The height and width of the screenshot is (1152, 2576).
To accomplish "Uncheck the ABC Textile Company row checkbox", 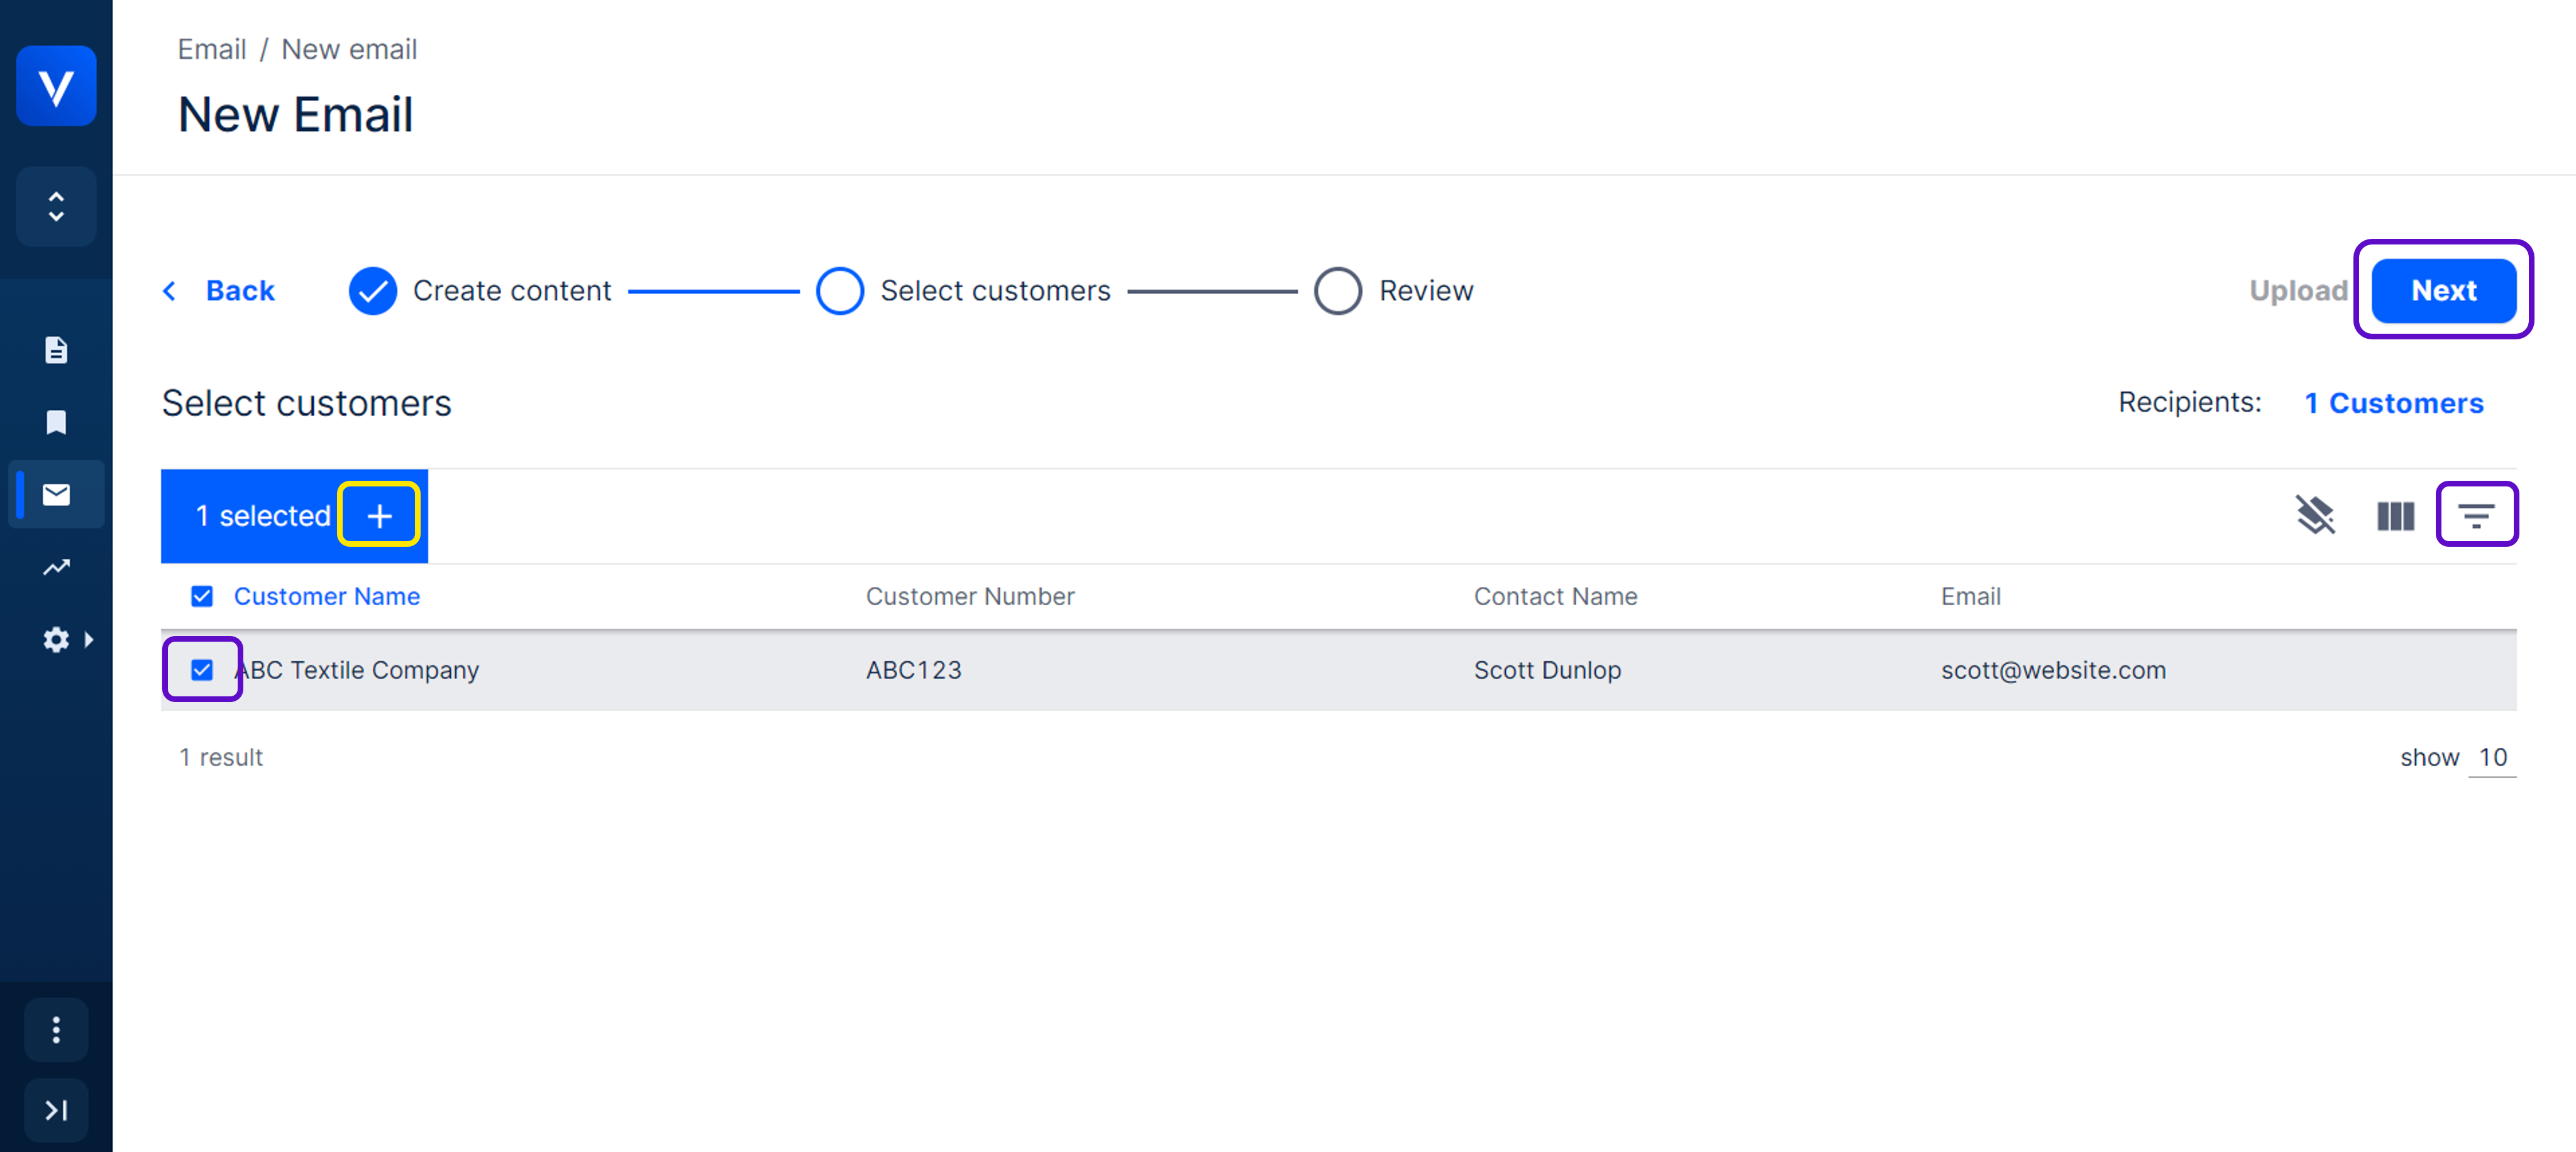I will pos(202,669).
